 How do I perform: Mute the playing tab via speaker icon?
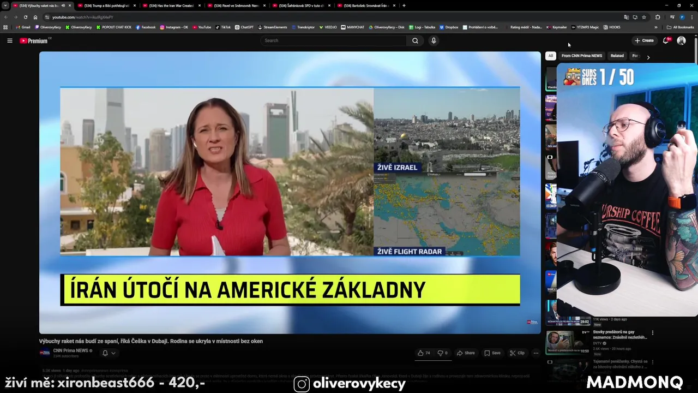pyautogui.click(x=63, y=5)
